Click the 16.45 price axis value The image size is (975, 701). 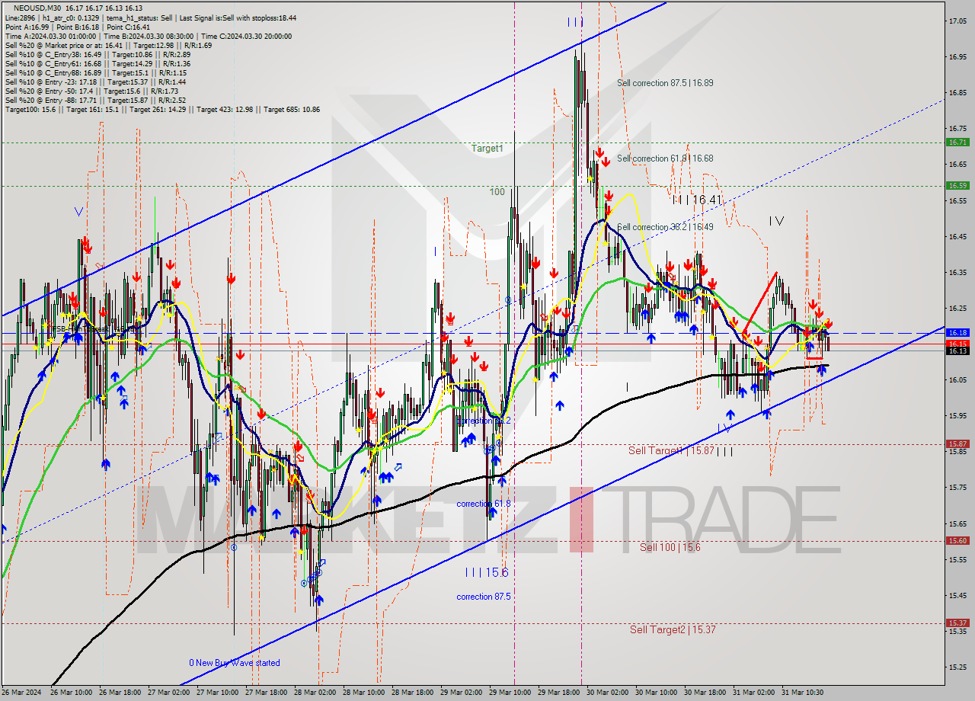[957, 237]
